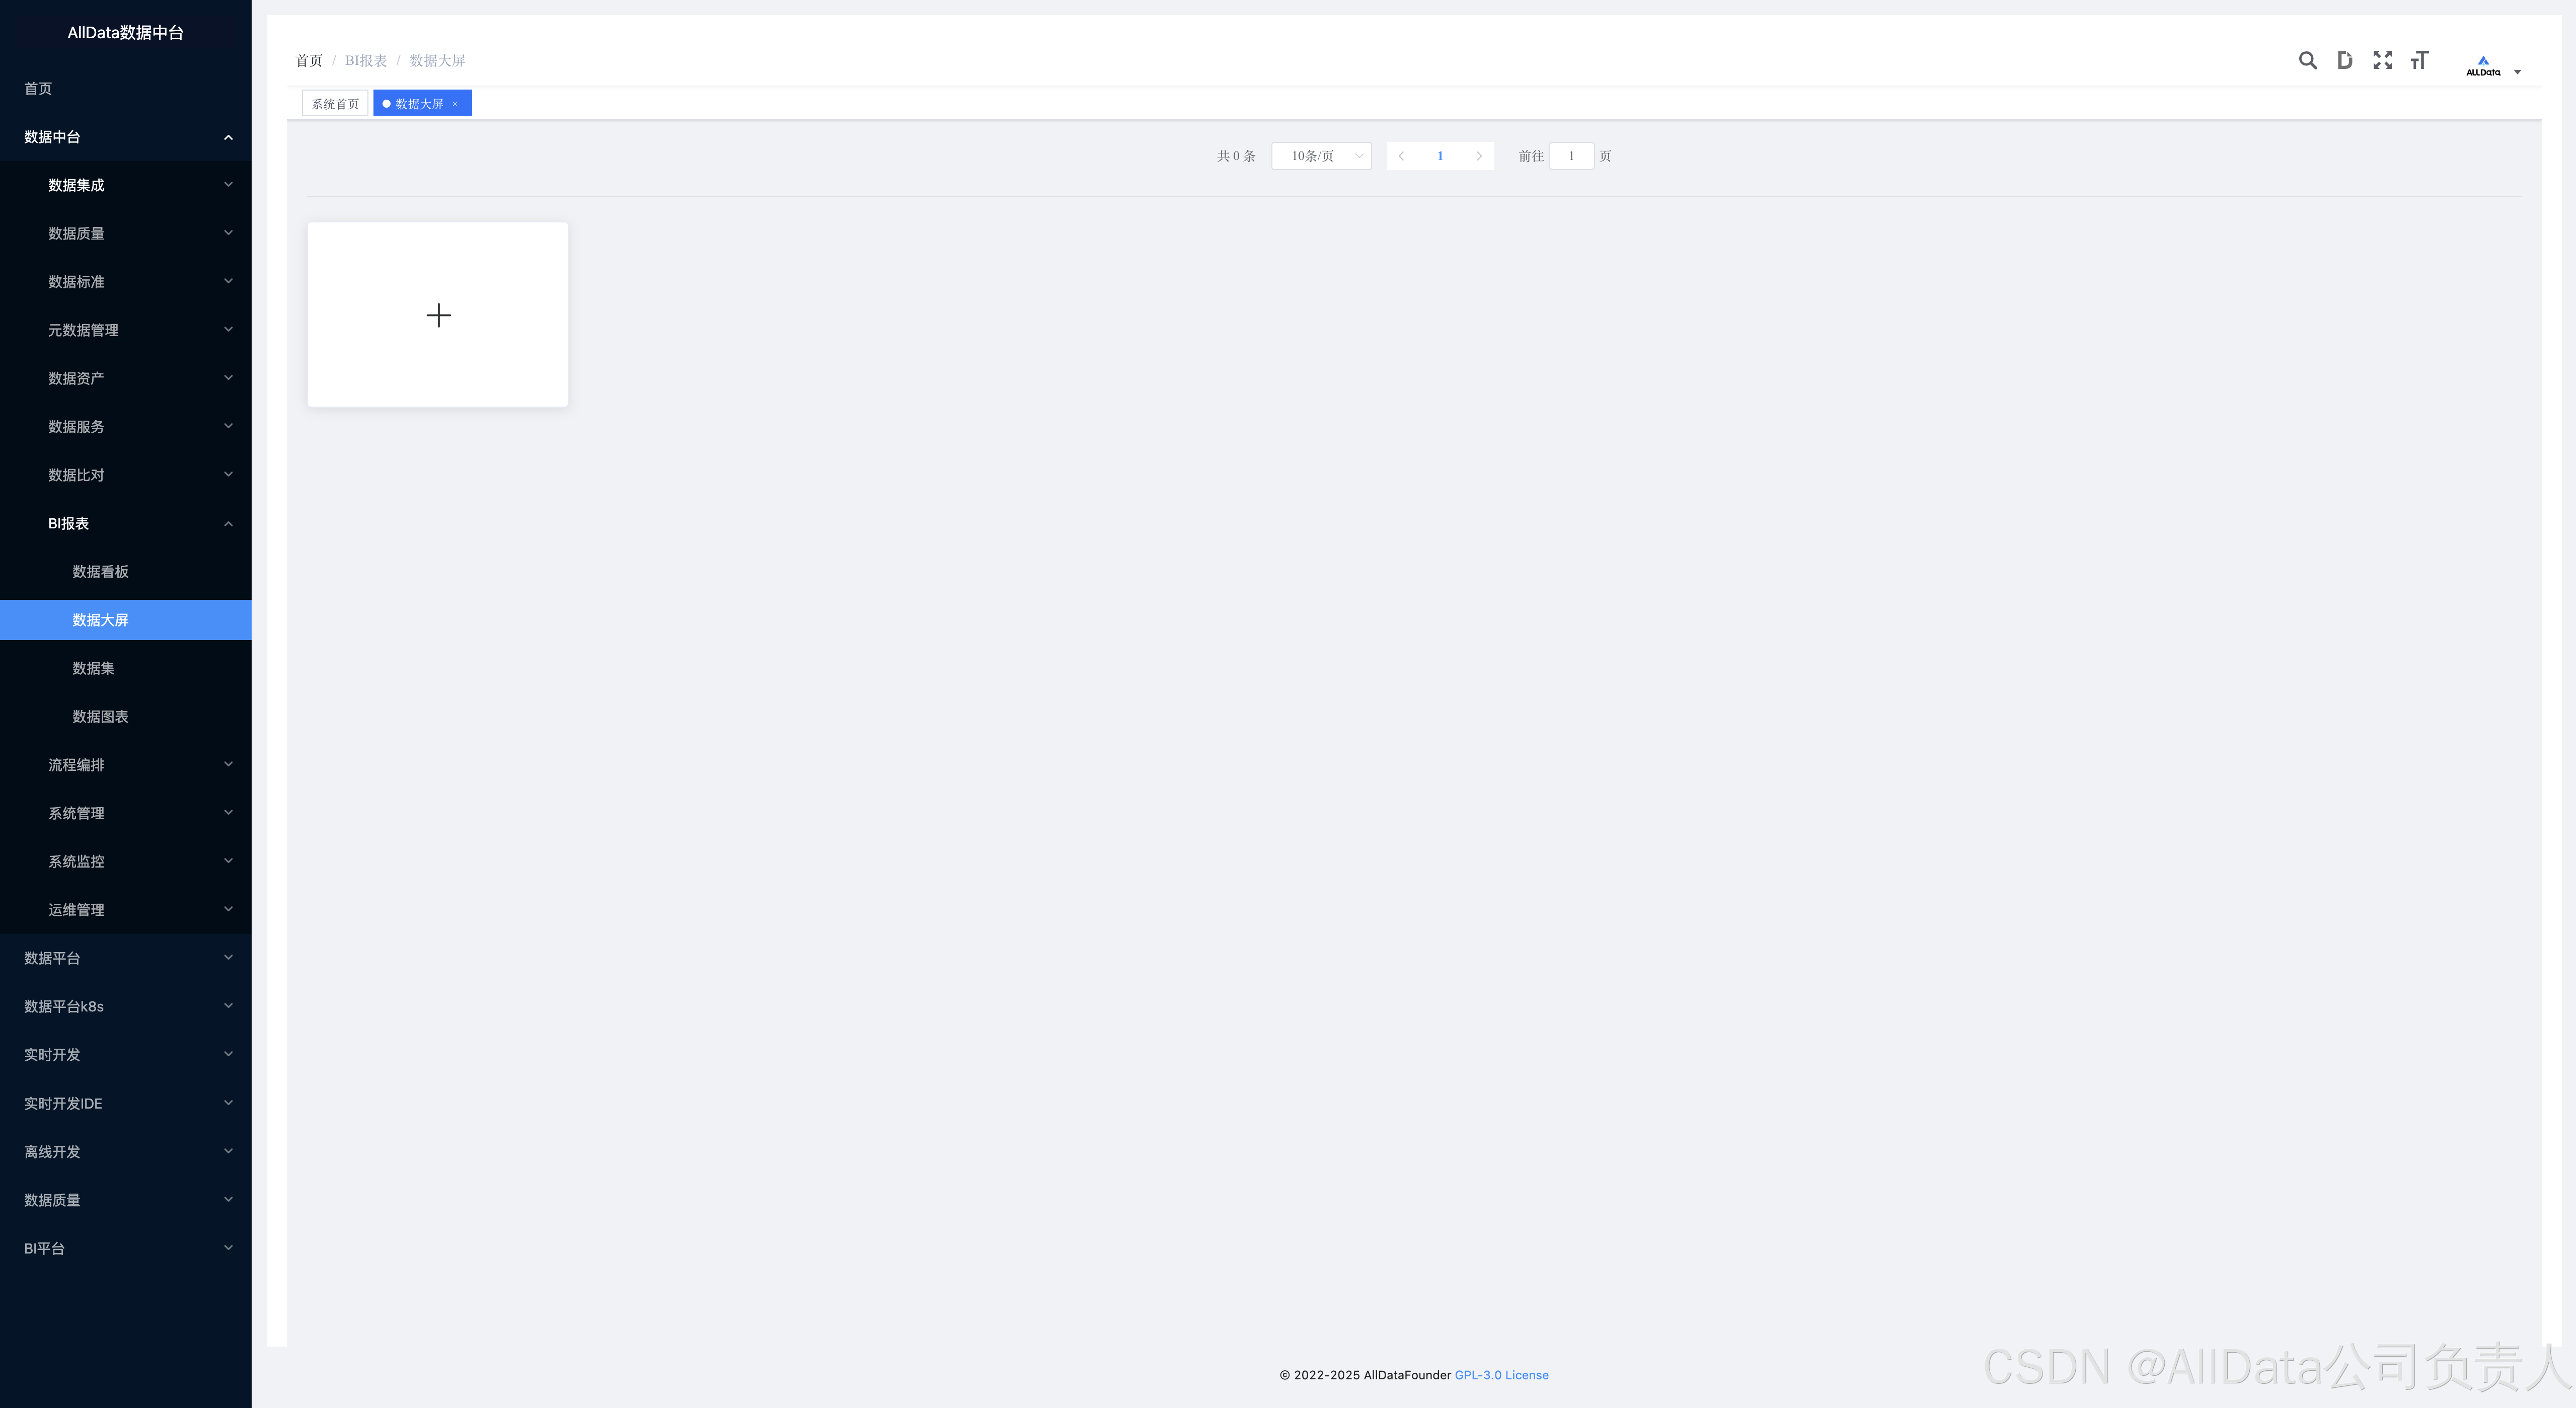The width and height of the screenshot is (2576, 1408).
Task: Go to previous page arrow
Action: (x=1401, y=156)
